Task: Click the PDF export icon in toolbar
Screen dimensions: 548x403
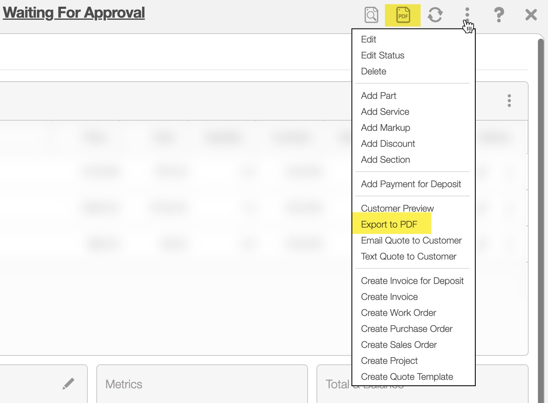Action: point(403,15)
